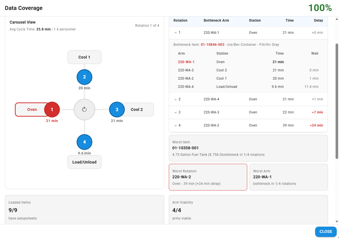Click the Close button

[326, 231]
